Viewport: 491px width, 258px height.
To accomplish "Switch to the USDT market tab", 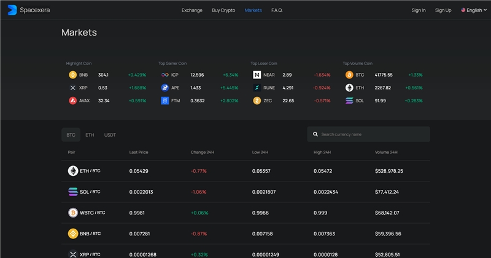I will point(110,135).
